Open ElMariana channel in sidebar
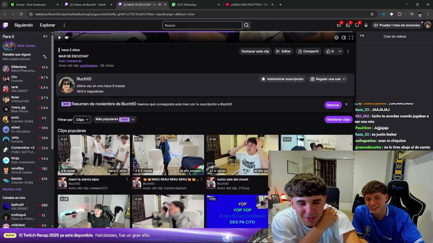Image resolution: width=433 pixels, height=243 pixels. pyautogui.click(x=25, y=69)
